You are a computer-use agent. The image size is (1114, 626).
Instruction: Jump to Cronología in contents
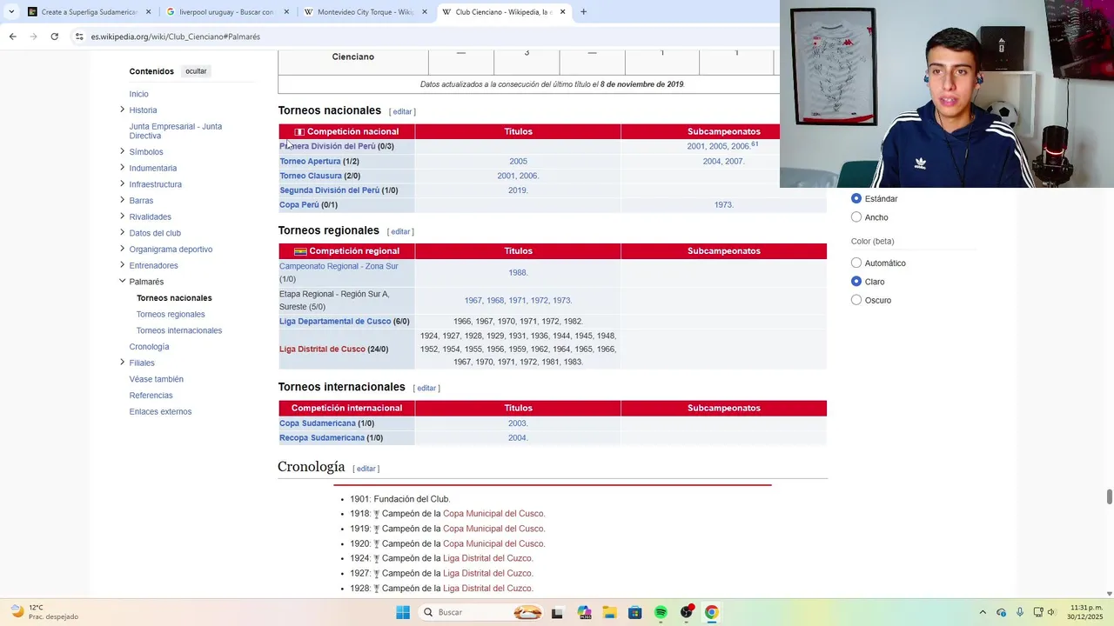(x=149, y=347)
